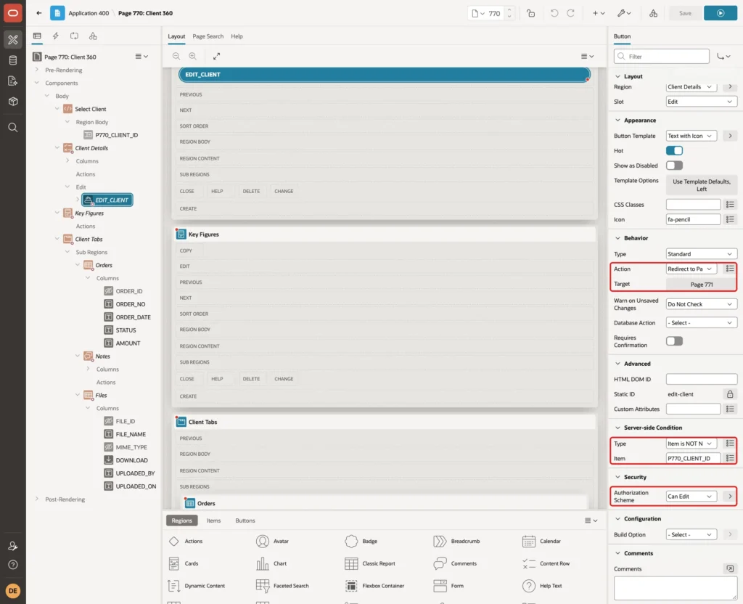The height and width of the screenshot is (604, 743).
Task: Run the page with play button
Action: click(x=720, y=13)
